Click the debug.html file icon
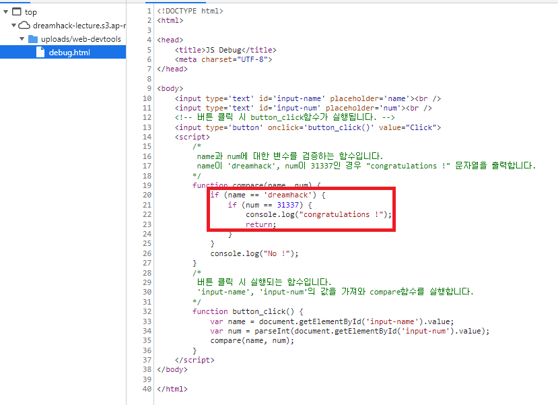The image size is (558, 405). (40, 53)
